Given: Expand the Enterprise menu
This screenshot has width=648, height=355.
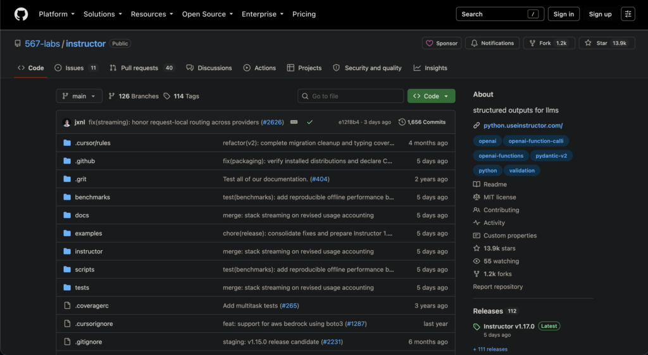Looking at the screenshot, I should point(263,14).
